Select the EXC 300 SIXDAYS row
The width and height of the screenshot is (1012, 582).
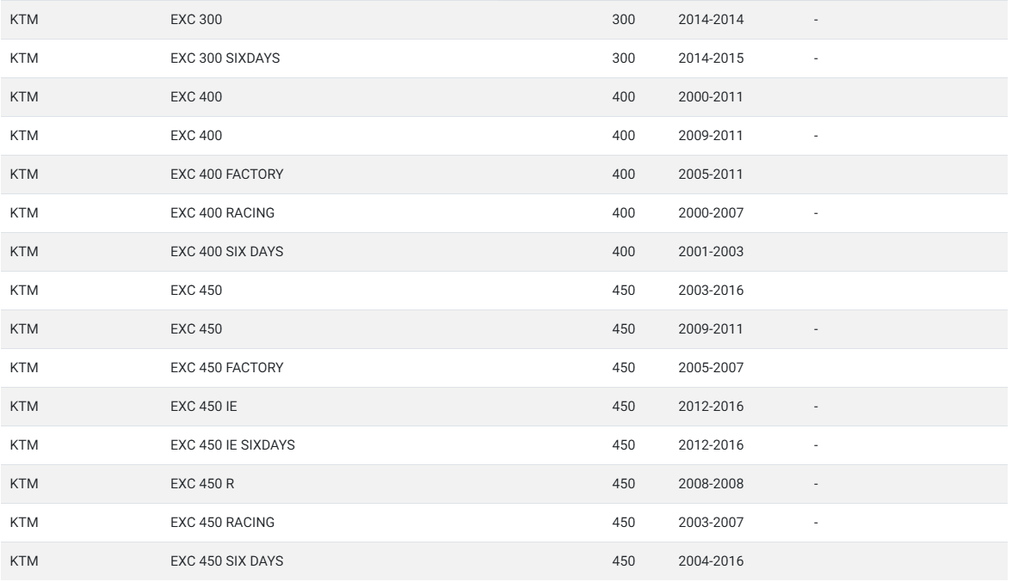click(x=504, y=58)
